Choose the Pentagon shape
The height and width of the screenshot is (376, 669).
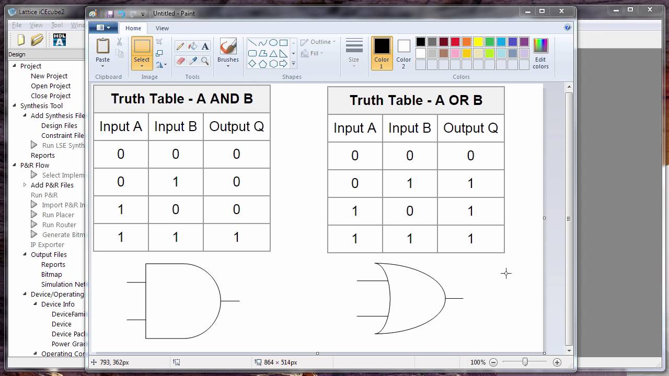click(262, 64)
